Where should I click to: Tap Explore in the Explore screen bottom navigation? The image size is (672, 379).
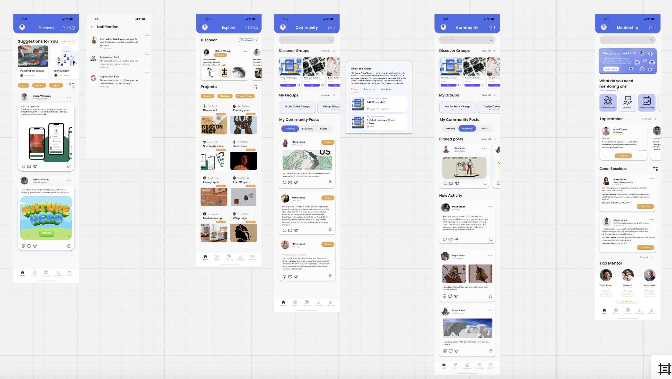click(217, 257)
